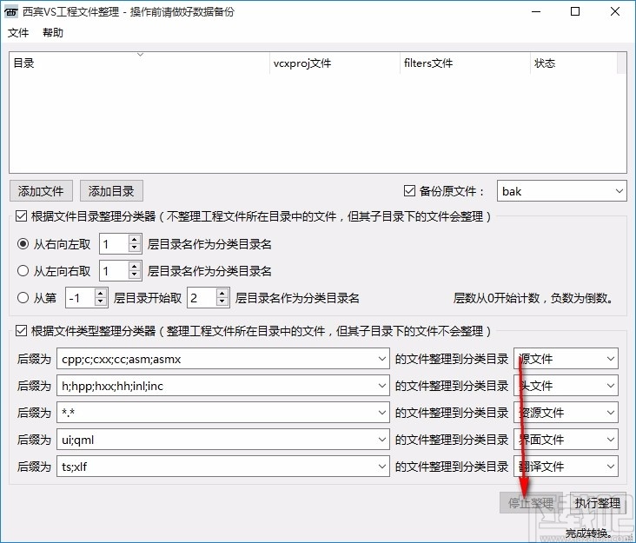The width and height of the screenshot is (636, 543).
Task: Open the 界面文件 category dropdown
Action: (566, 440)
